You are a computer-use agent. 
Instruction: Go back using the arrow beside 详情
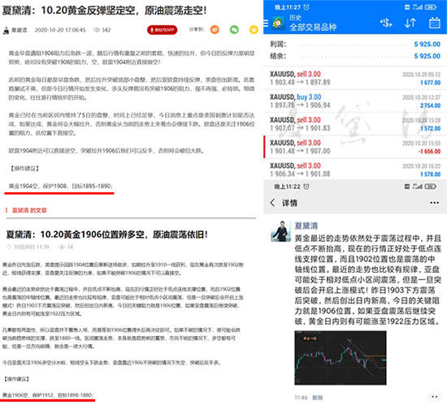tap(273, 203)
